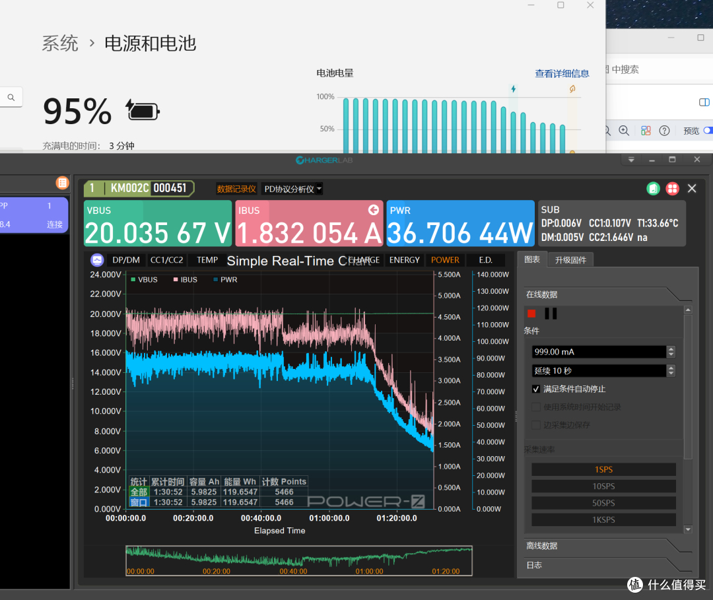Viewport: 713px width, 600px height.
Task: Click the panel layout icon in background window
Action: point(704,102)
